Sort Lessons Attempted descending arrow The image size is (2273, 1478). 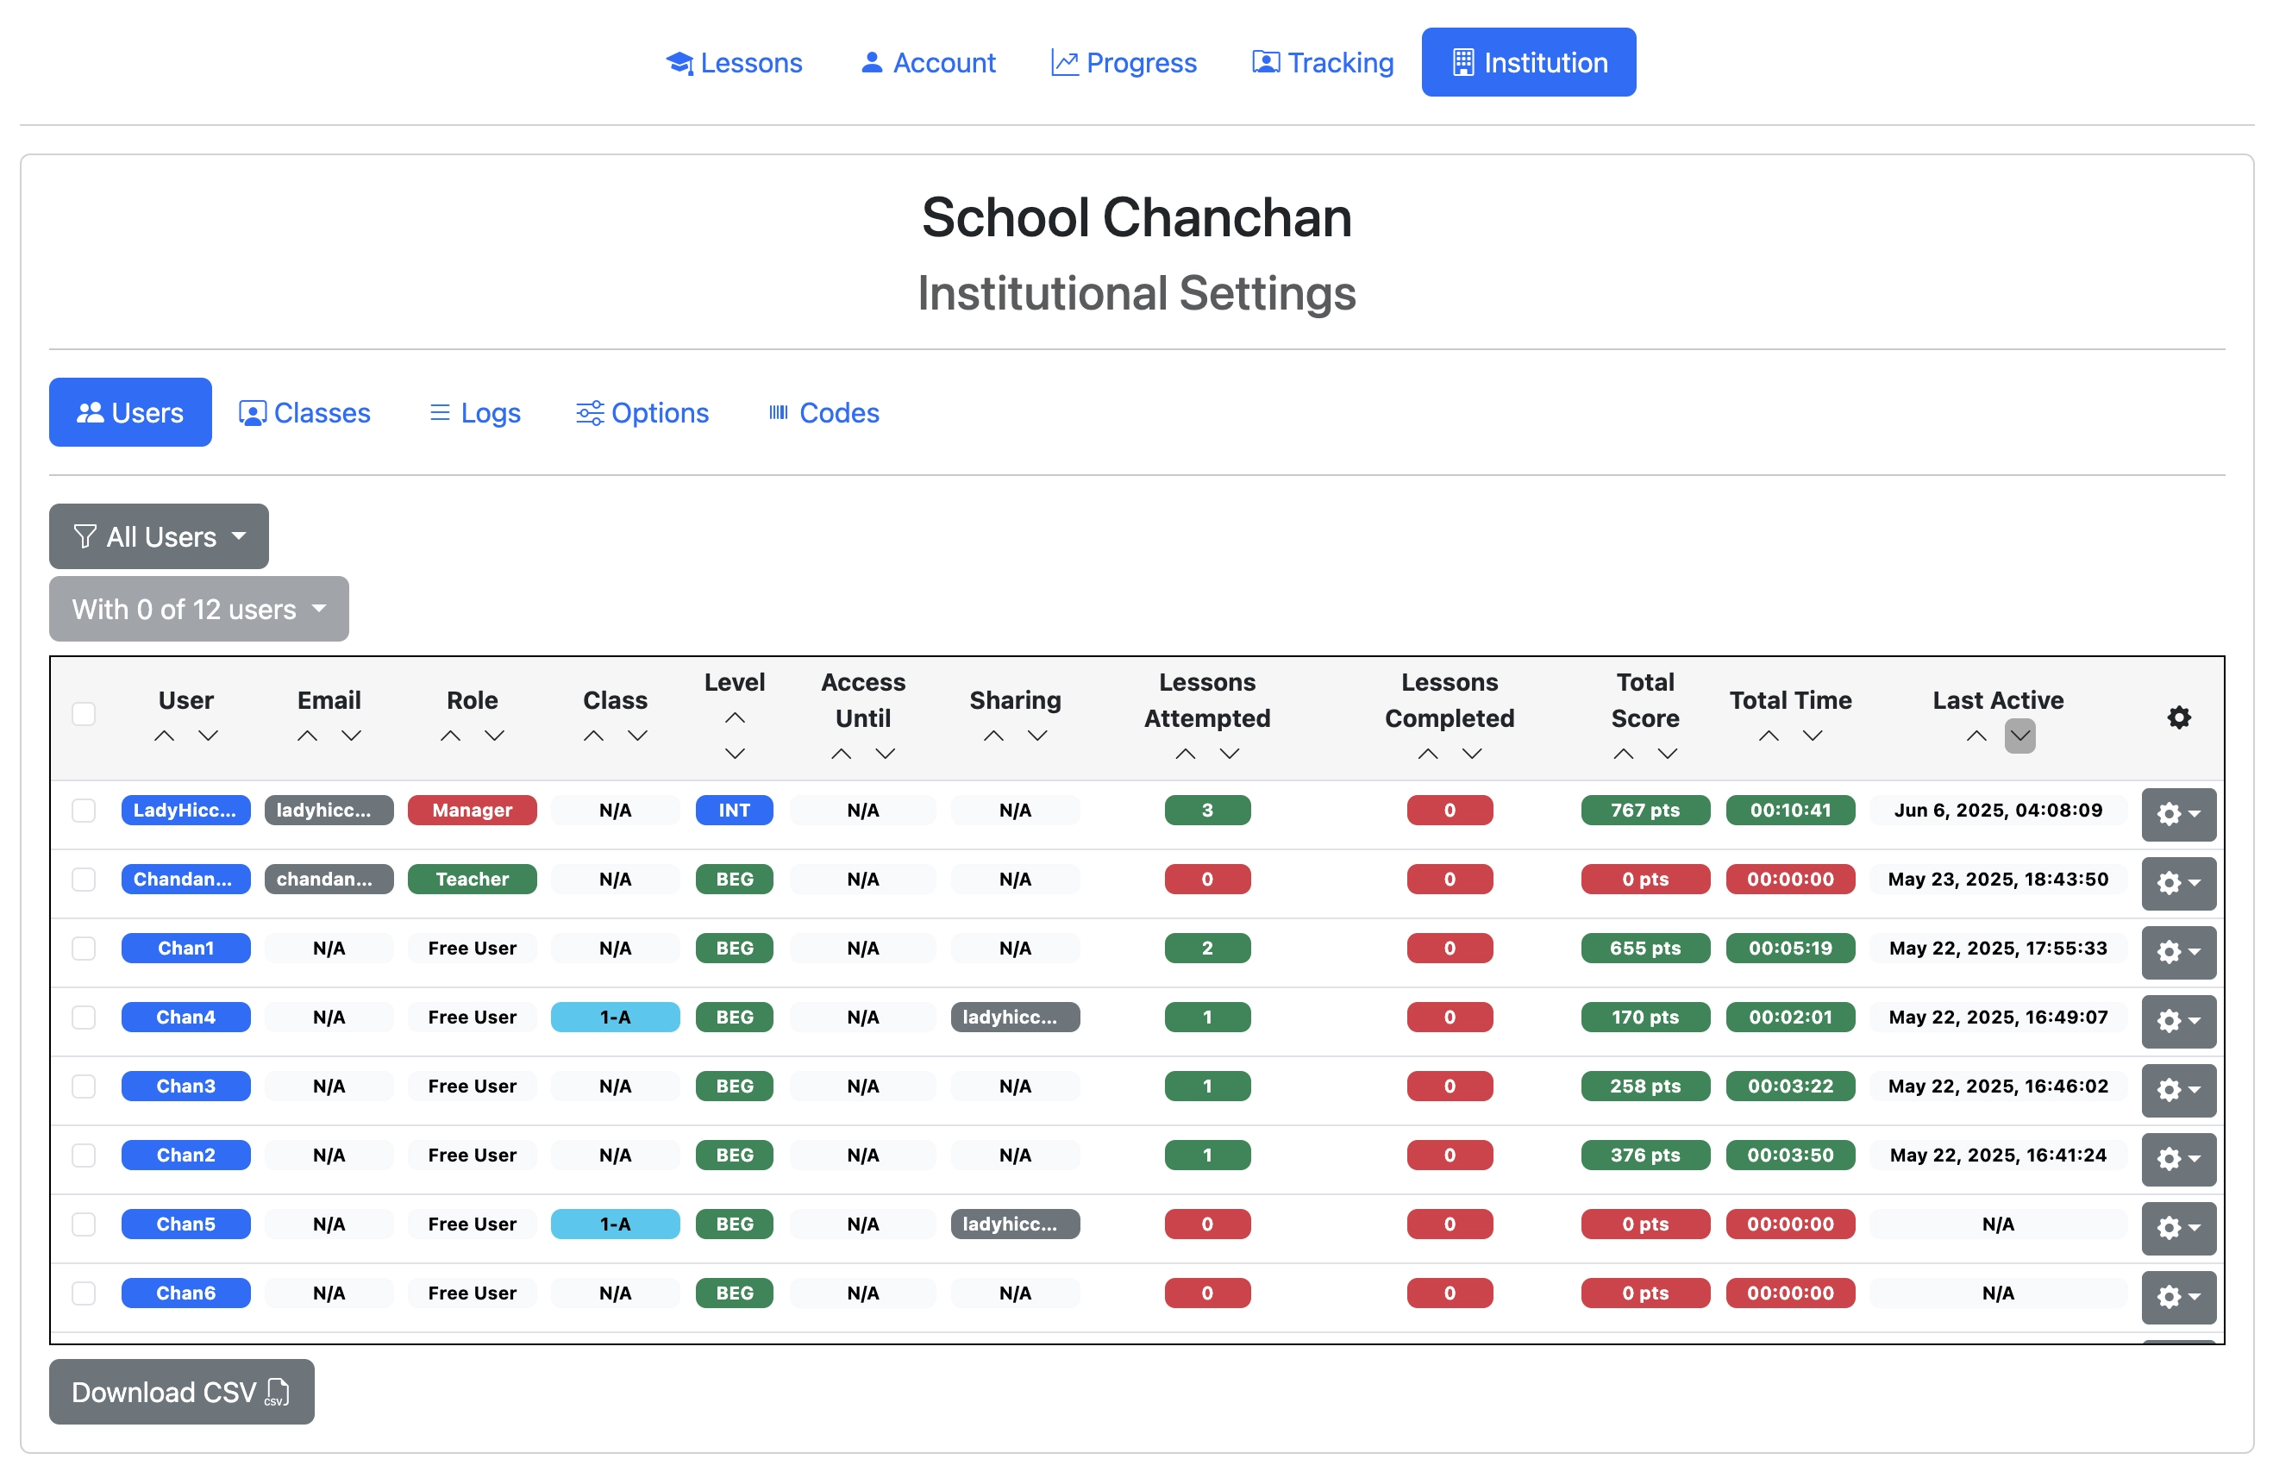click(1229, 755)
